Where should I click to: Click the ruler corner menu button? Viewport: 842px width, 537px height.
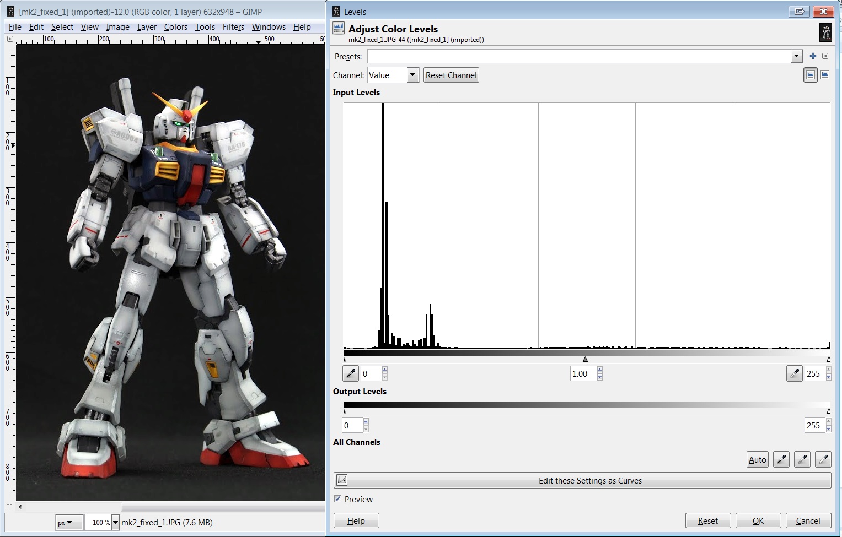point(9,39)
